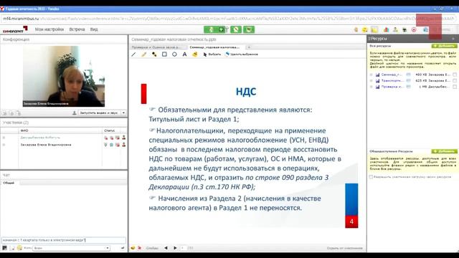The image size is (459, 258).
Task: Expand the Семинар_г... resource row arrow
Action: pyautogui.click(x=372, y=75)
